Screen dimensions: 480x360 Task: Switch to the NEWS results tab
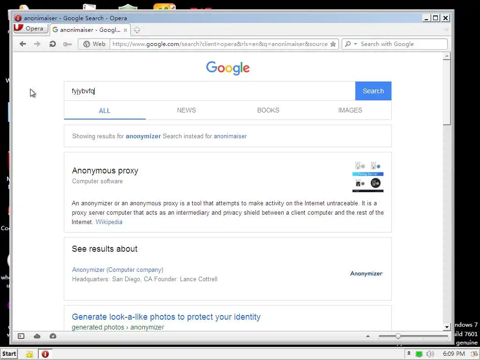187,110
